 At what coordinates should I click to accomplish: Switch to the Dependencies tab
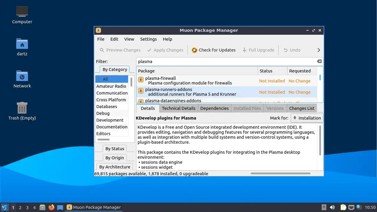[x=214, y=108]
